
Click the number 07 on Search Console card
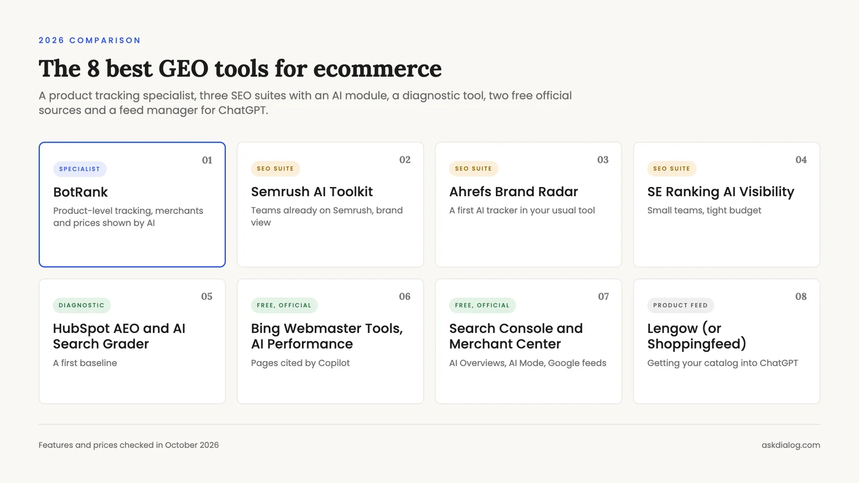tap(604, 297)
